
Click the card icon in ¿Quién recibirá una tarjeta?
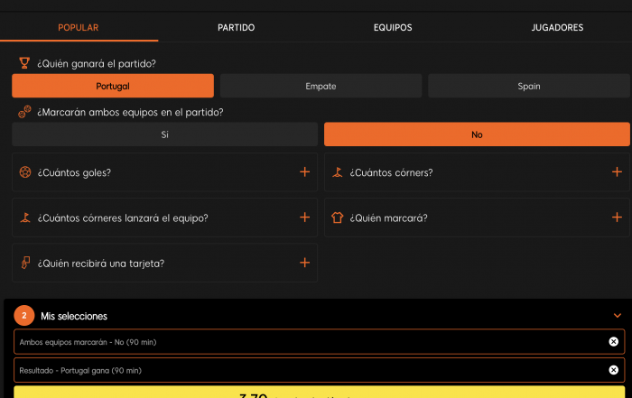[25, 263]
